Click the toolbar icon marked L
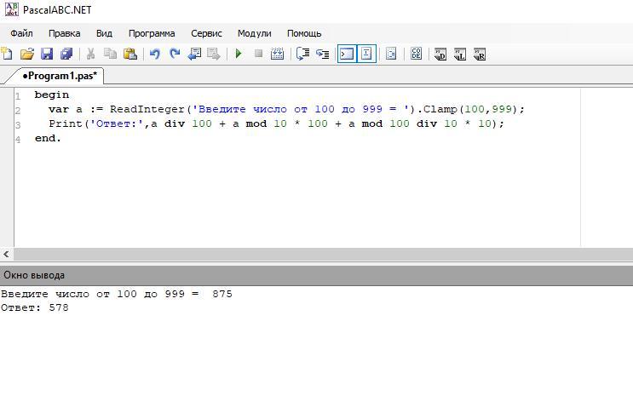 (460, 55)
